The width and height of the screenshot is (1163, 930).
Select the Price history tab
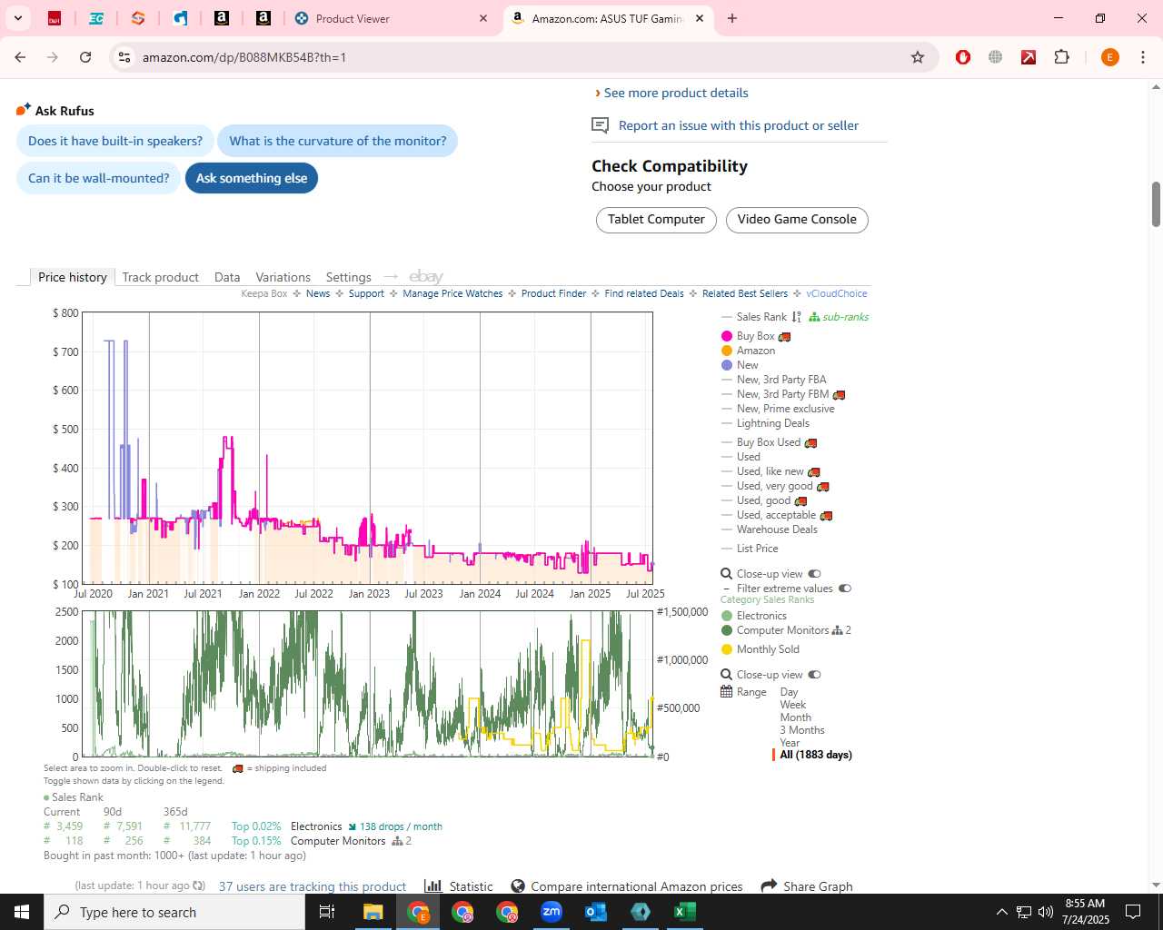point(73,277)
